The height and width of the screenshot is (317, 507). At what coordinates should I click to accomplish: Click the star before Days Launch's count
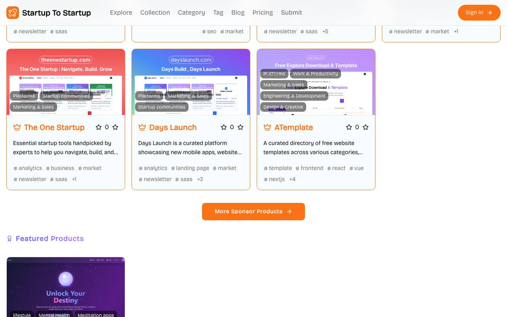point(224,127)
